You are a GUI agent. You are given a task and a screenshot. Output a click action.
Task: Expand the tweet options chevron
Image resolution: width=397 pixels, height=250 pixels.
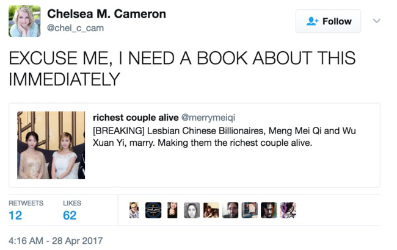pos(377,21)
